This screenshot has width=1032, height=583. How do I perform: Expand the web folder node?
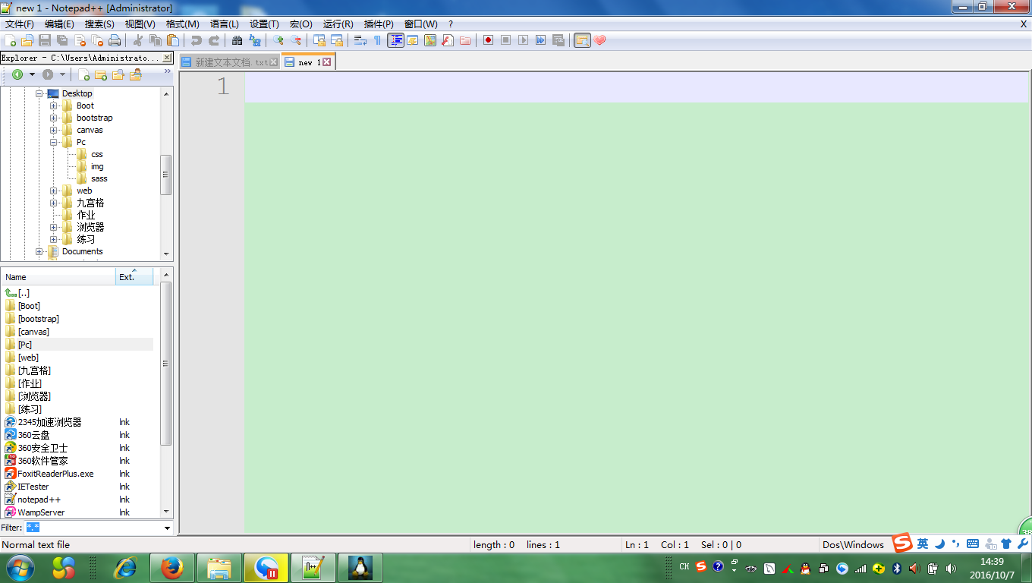(x=54, y=191)
